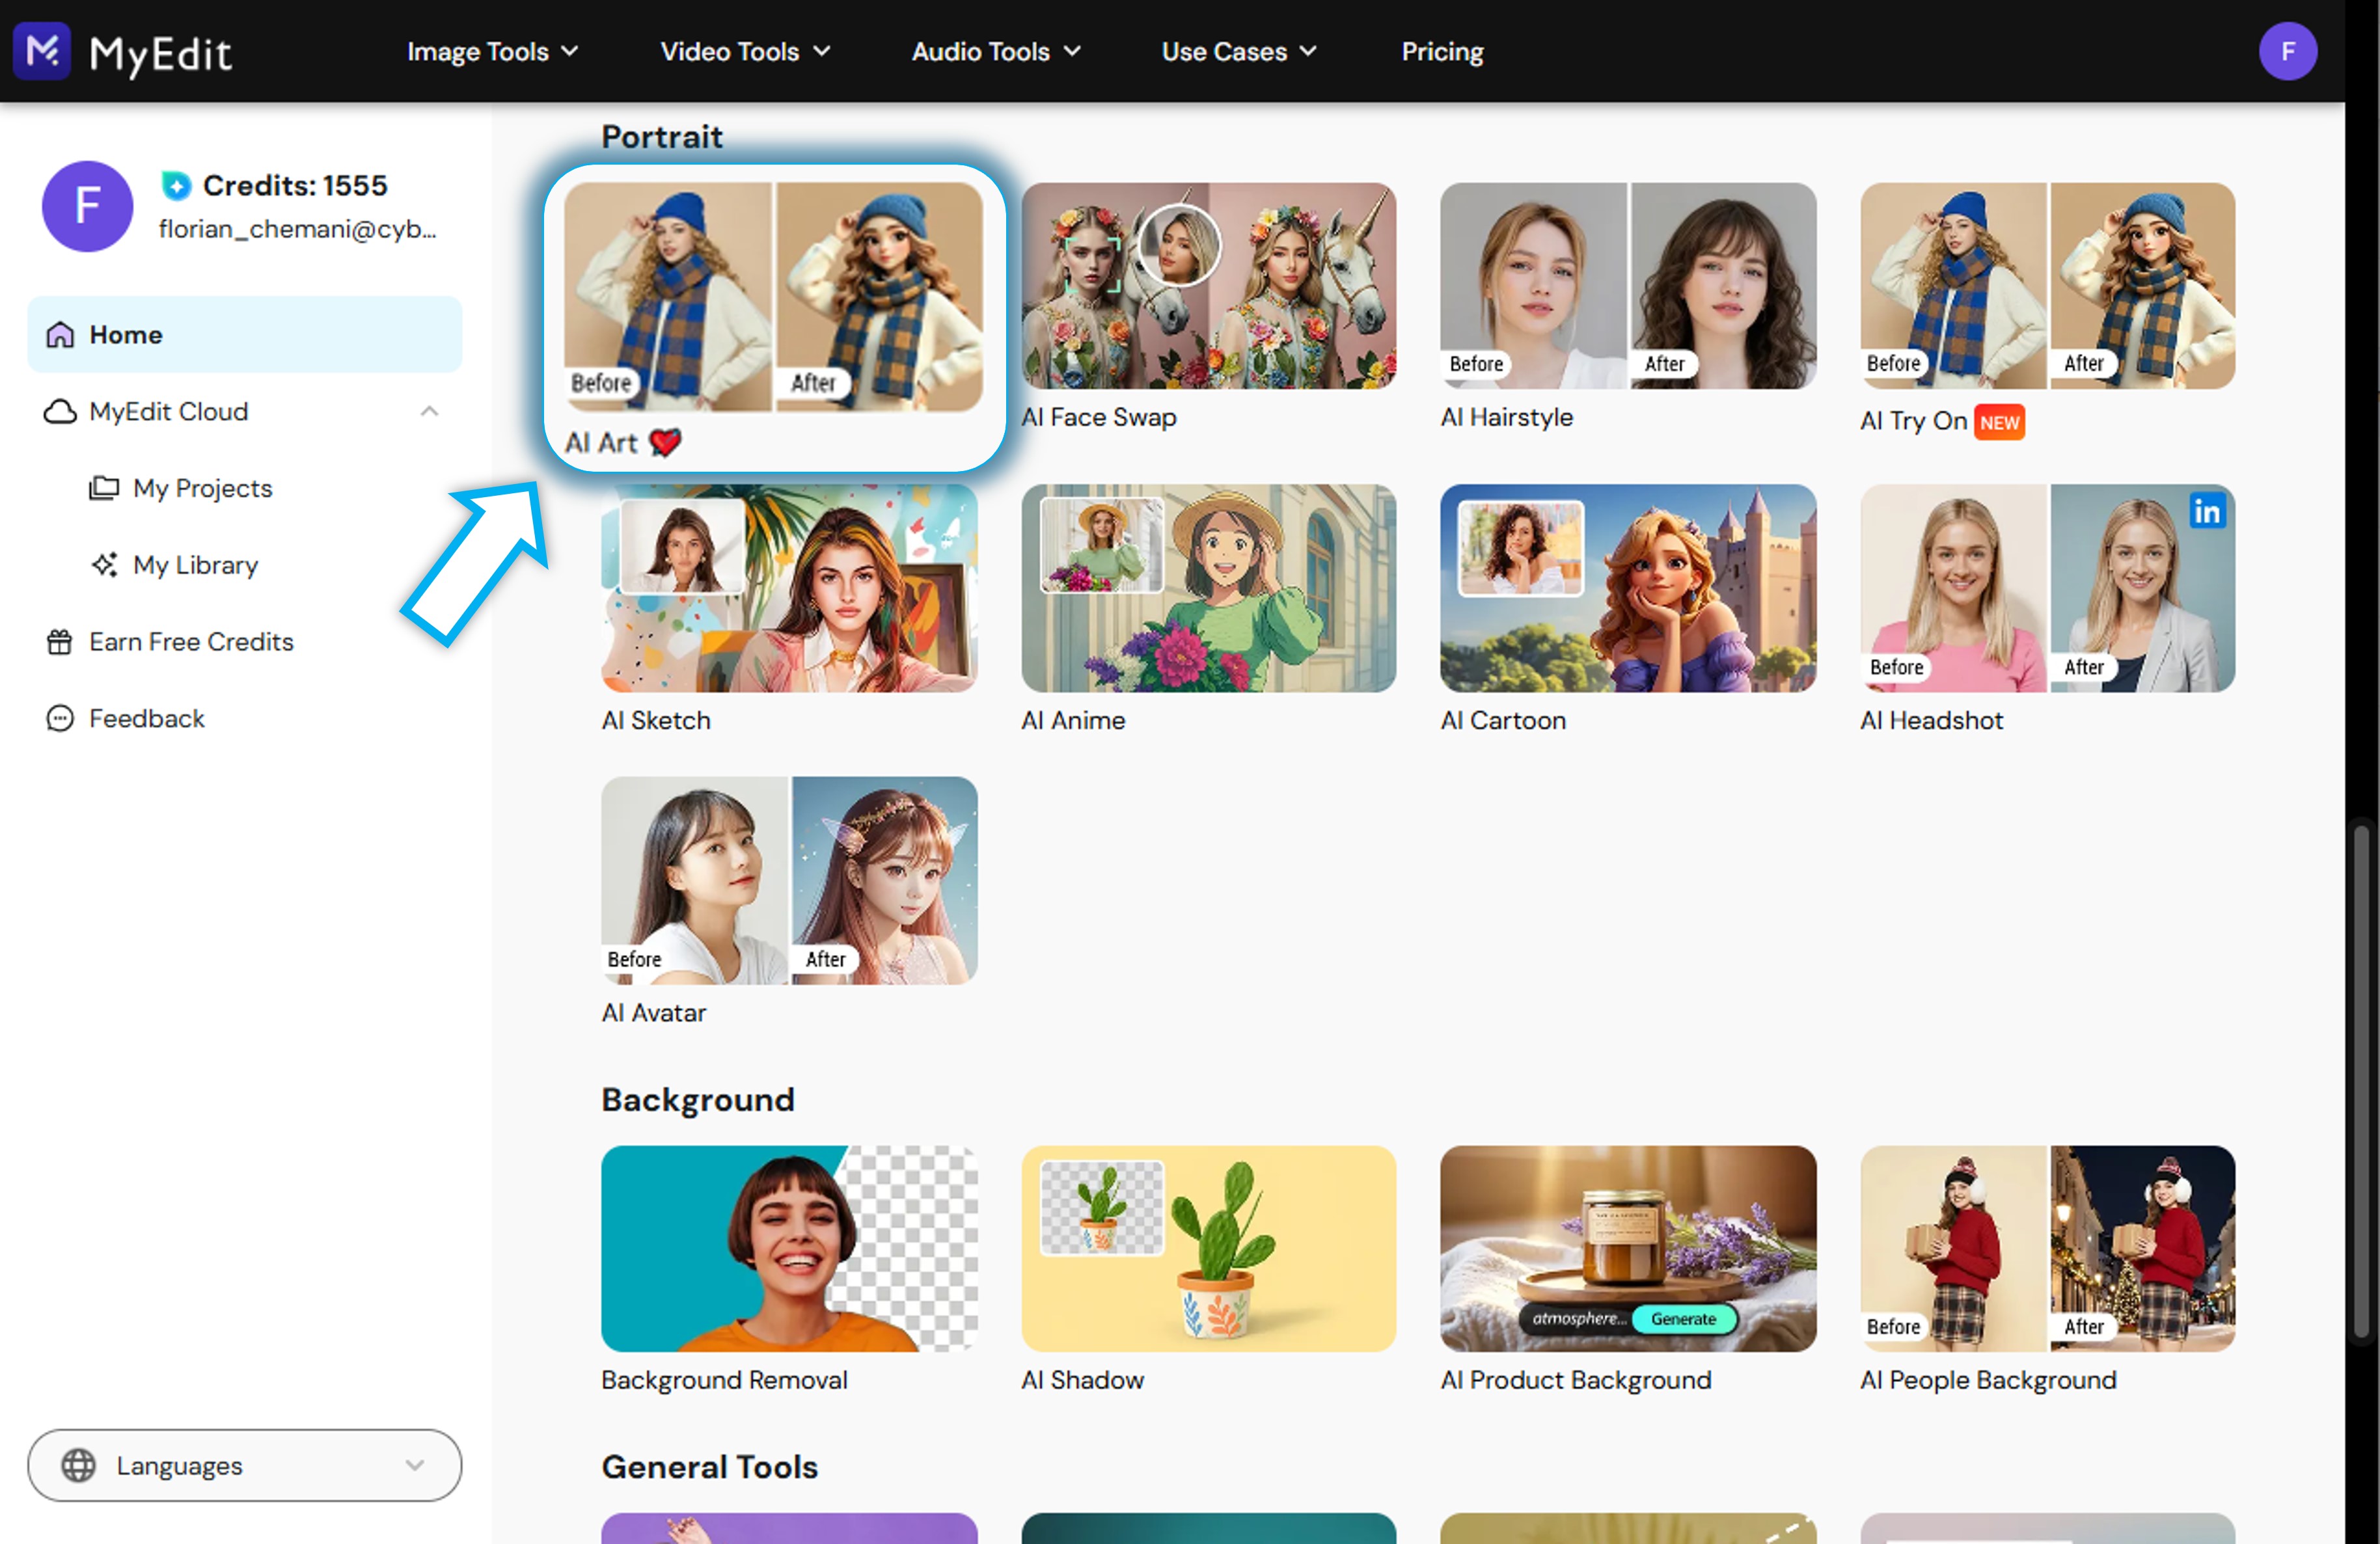This screenshot has height=1544, width=2380.
Task: Open the Languages dropdown
Action: [244, 1465]
